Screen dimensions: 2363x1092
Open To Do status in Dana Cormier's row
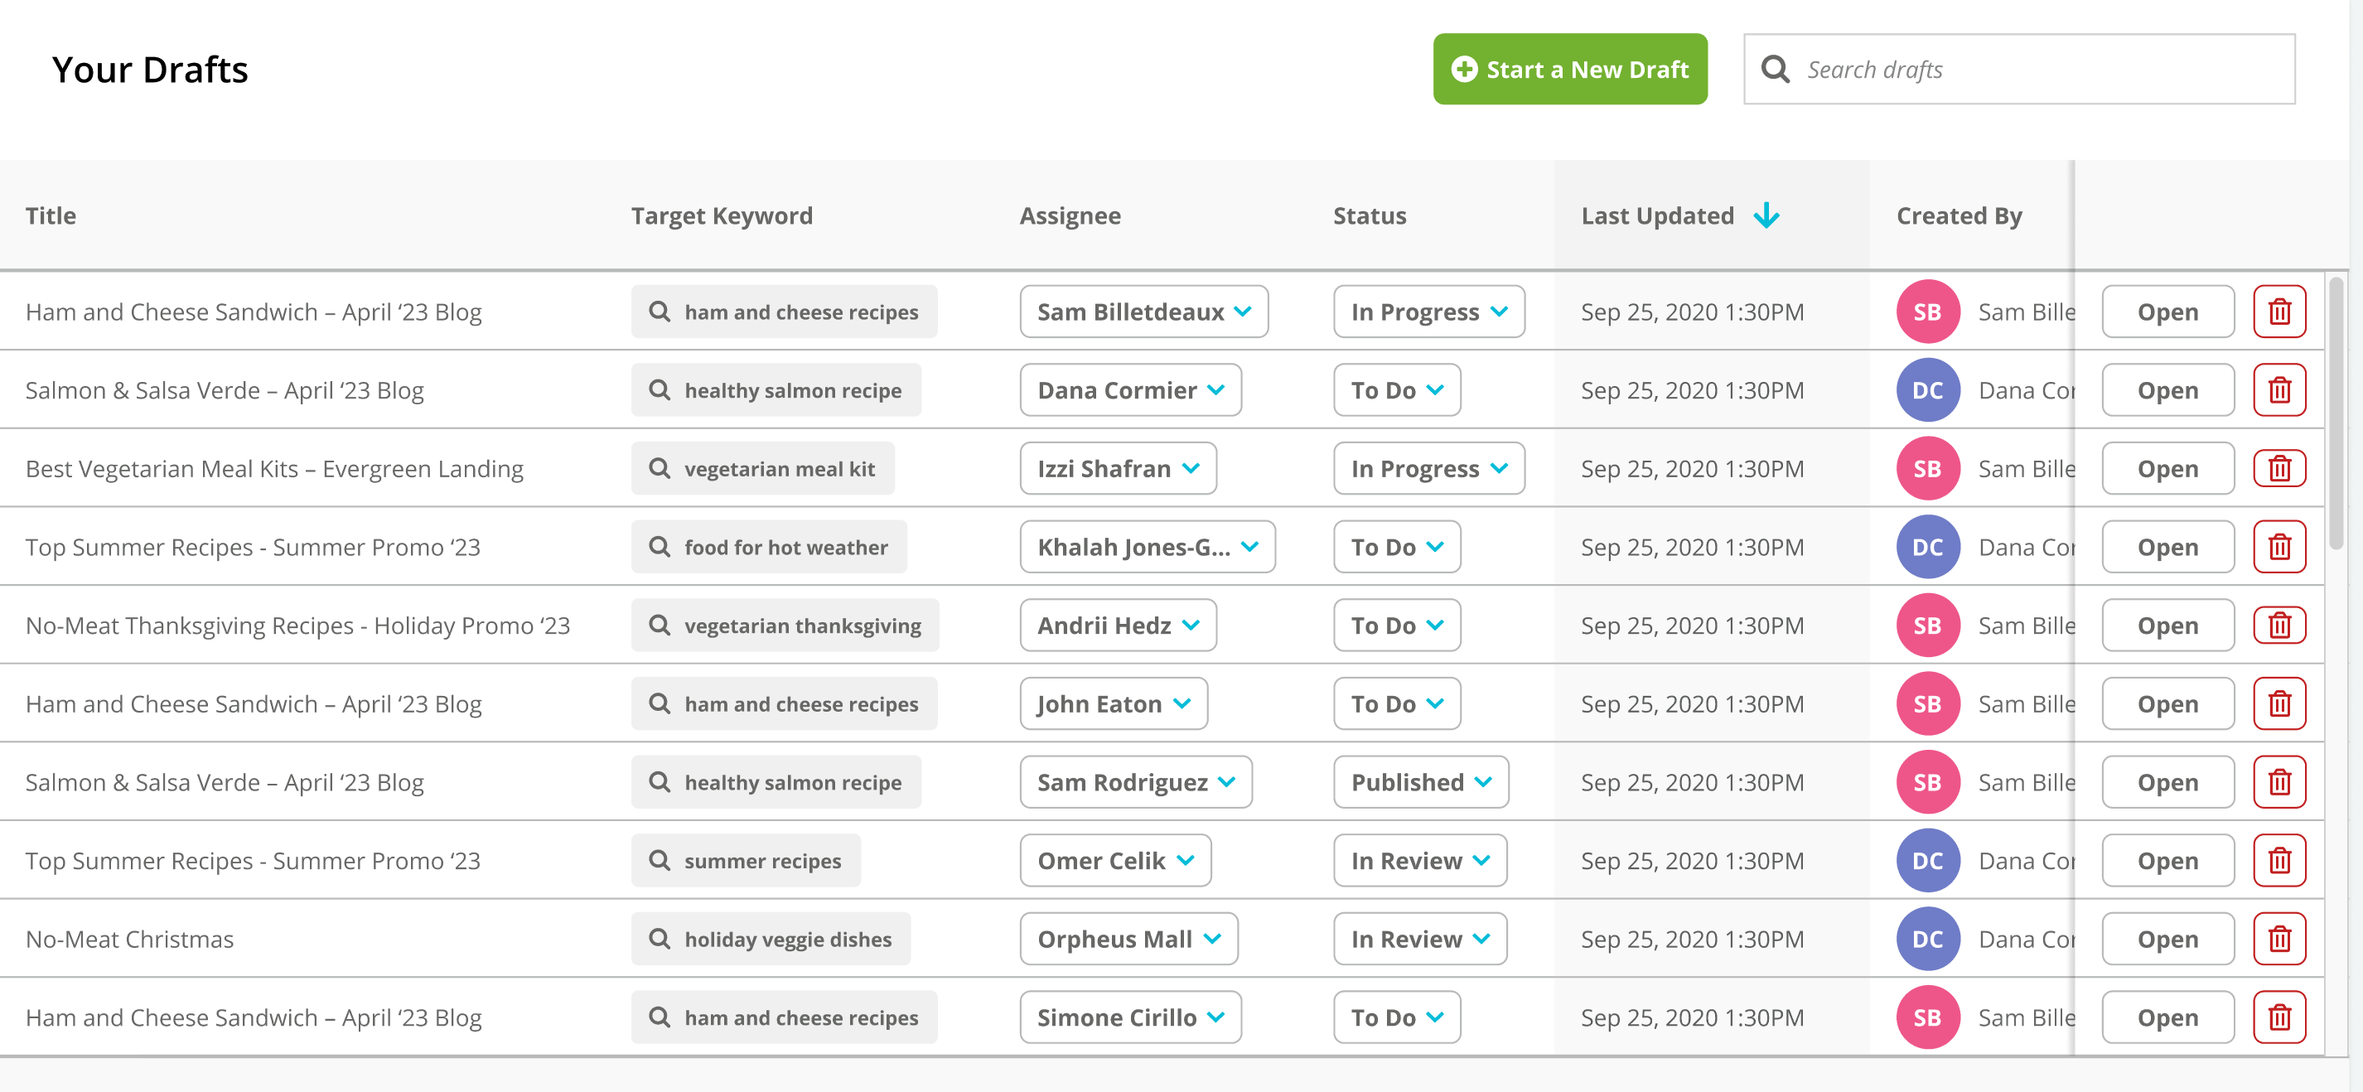coord(1397,390)
